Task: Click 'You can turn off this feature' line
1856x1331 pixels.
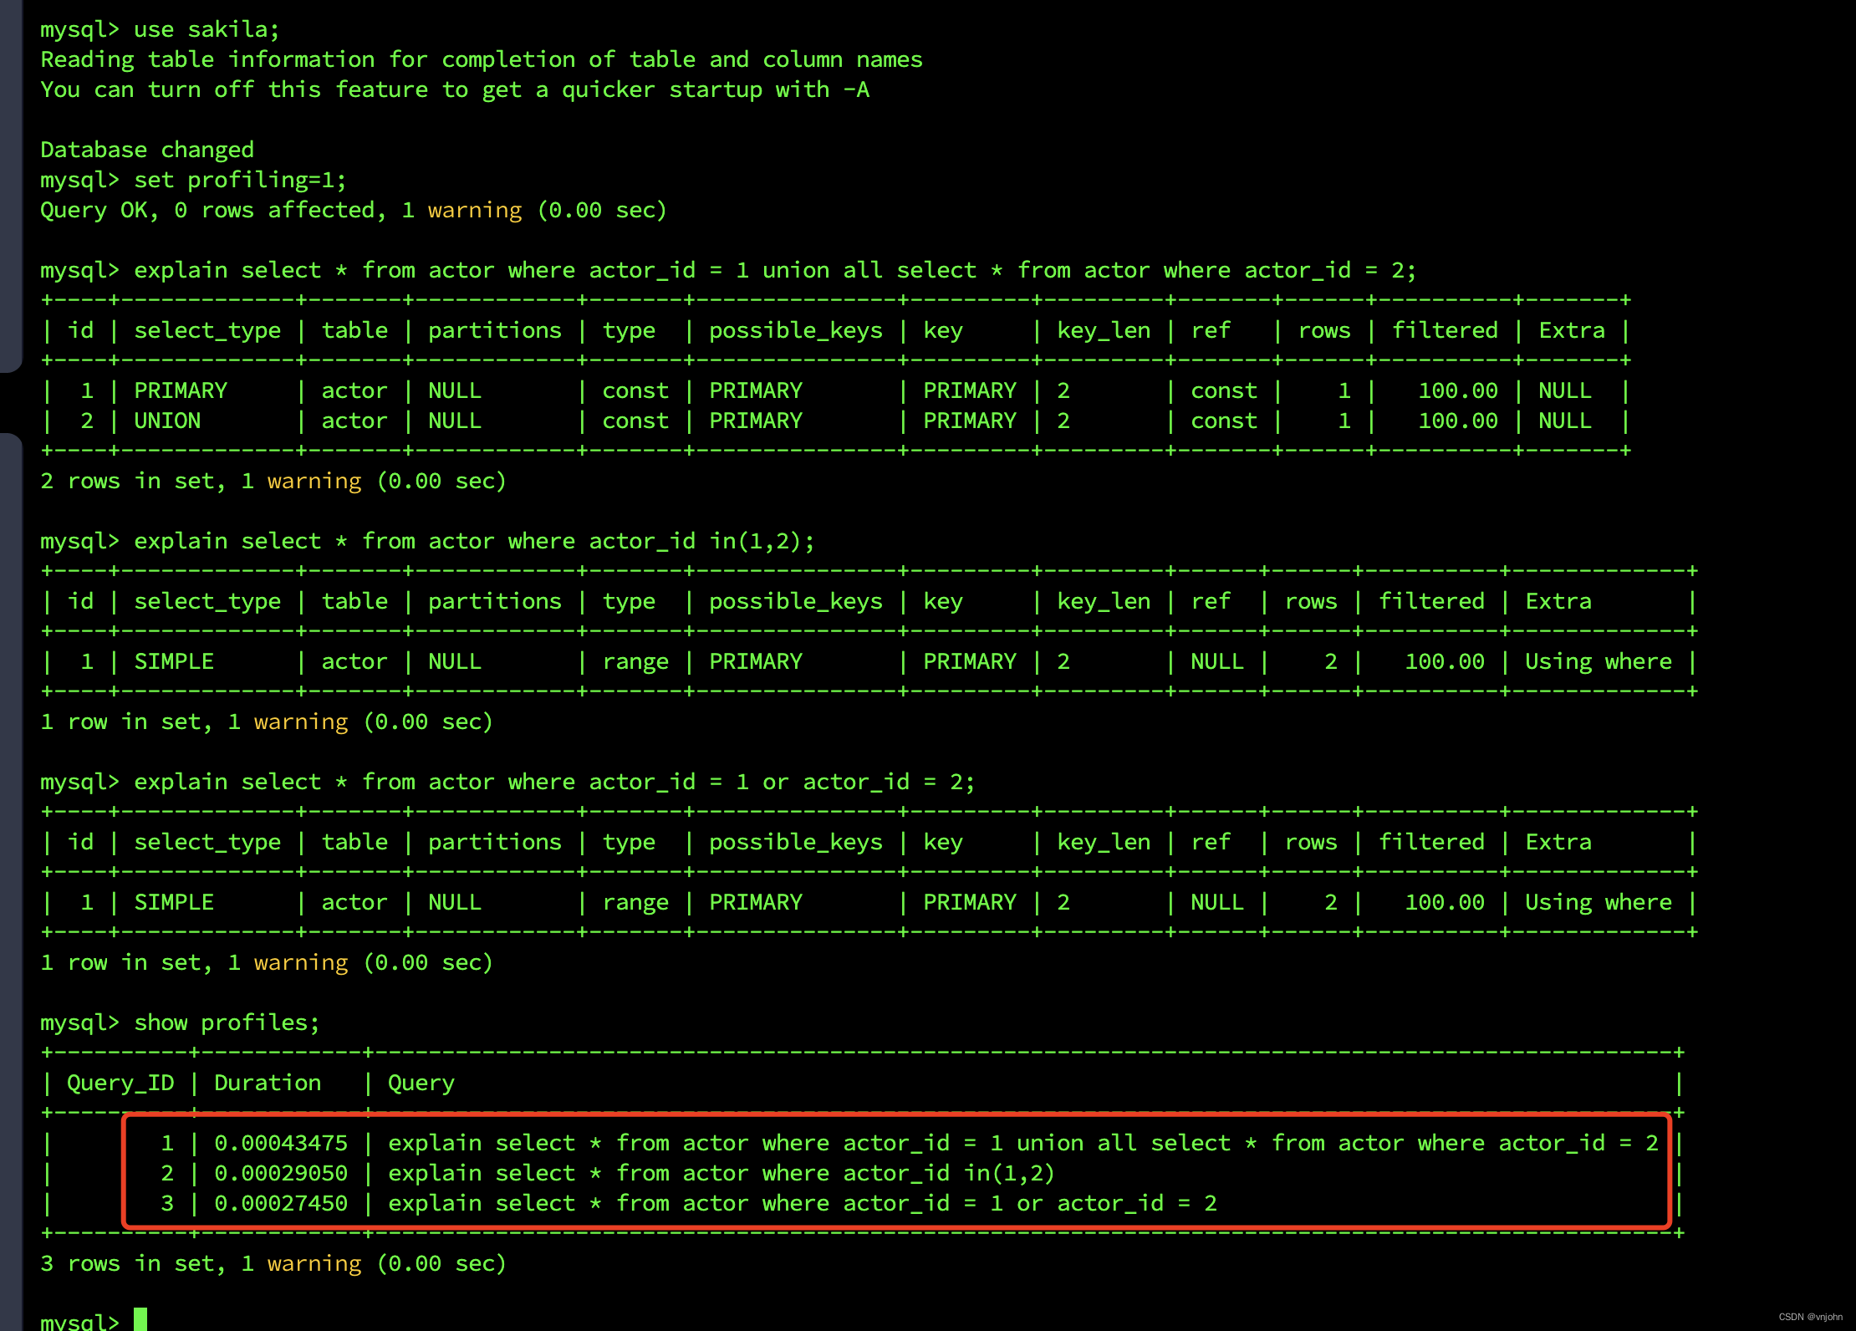Action: pos(455,89)
